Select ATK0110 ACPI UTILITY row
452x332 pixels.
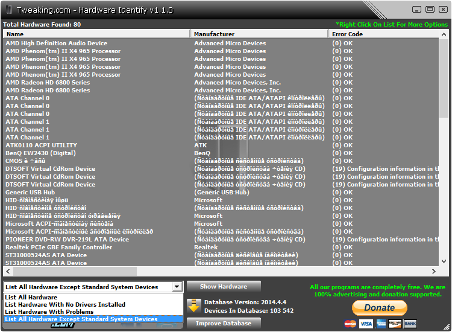point(221,145)
